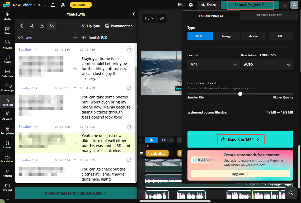Toggle the canvas lock next to Fit
The image size is (301, 203).
[x=162, y=18]
